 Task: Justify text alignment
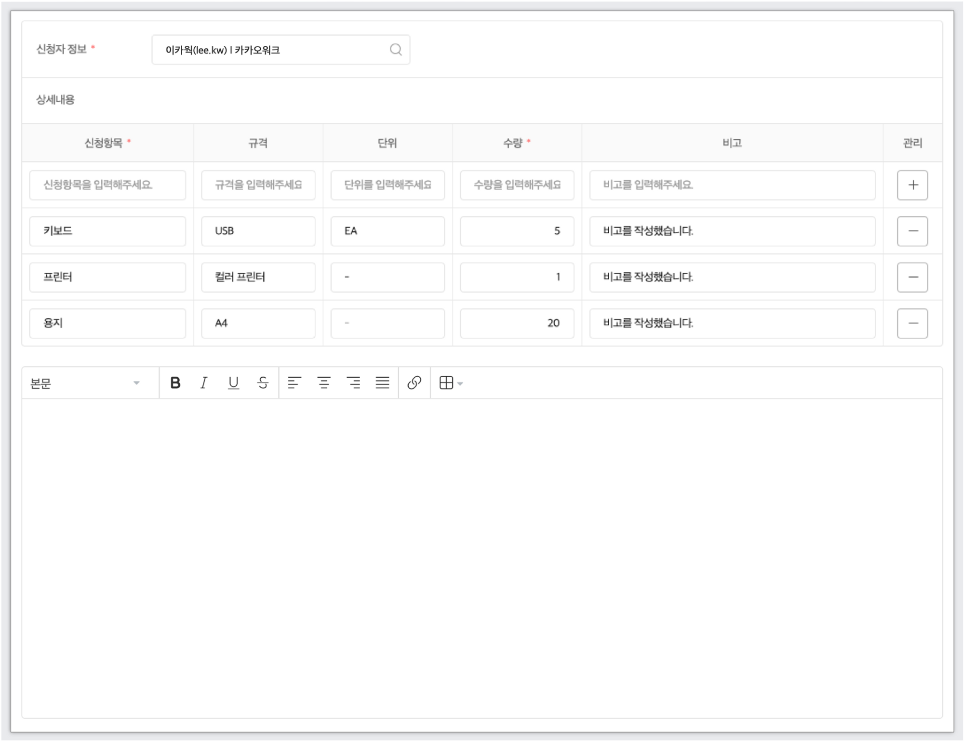pyautogui.click(x=382, y=383)
